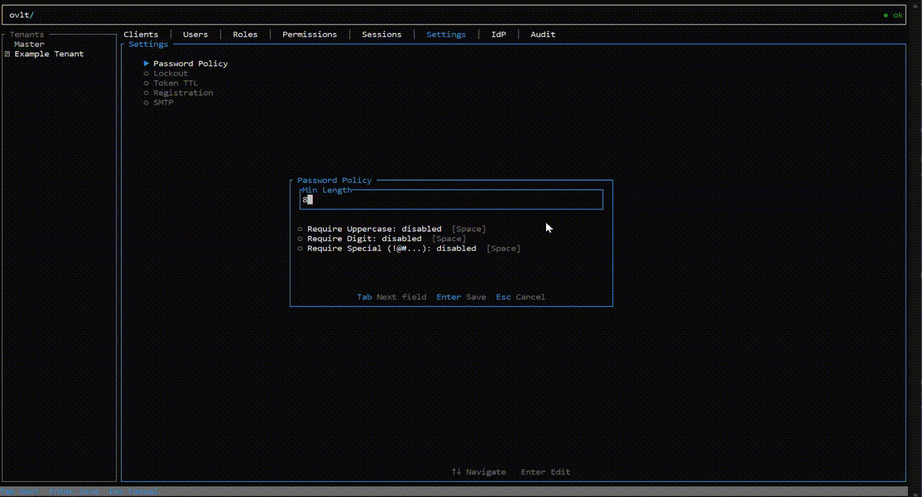Viewport: 922px width, 497px height.
Task: Click the [Space] hint after Require Digit
Action: tap(449, 238)
